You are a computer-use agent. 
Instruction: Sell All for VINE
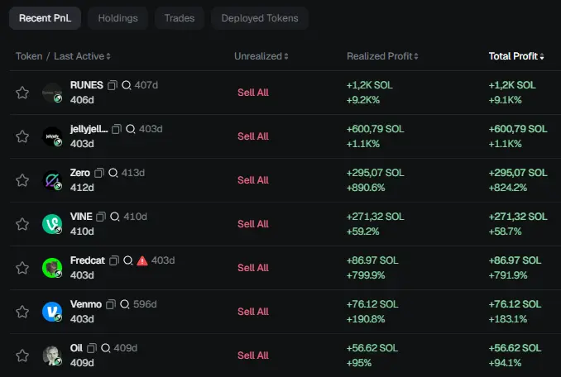[x=253, y=224]
